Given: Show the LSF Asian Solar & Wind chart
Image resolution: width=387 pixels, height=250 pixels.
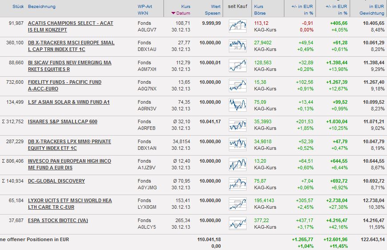Looking at the screenshot, I should 238,105.
